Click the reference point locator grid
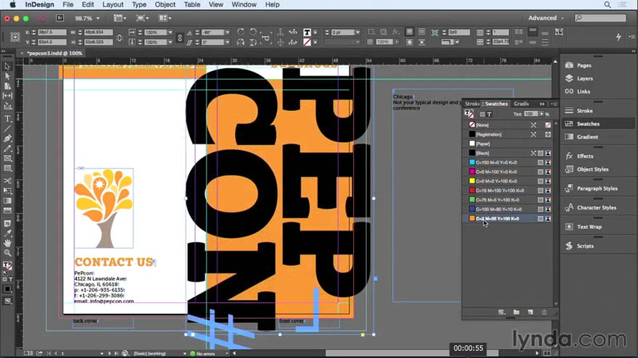 [15, 37]
